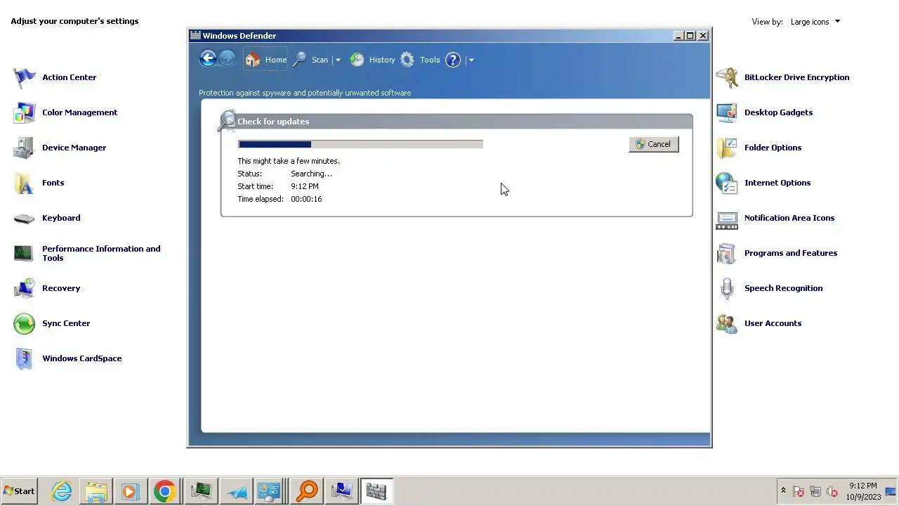899x506 pixels.
Task: Click the update progress bar
Action: coord(360,144)
